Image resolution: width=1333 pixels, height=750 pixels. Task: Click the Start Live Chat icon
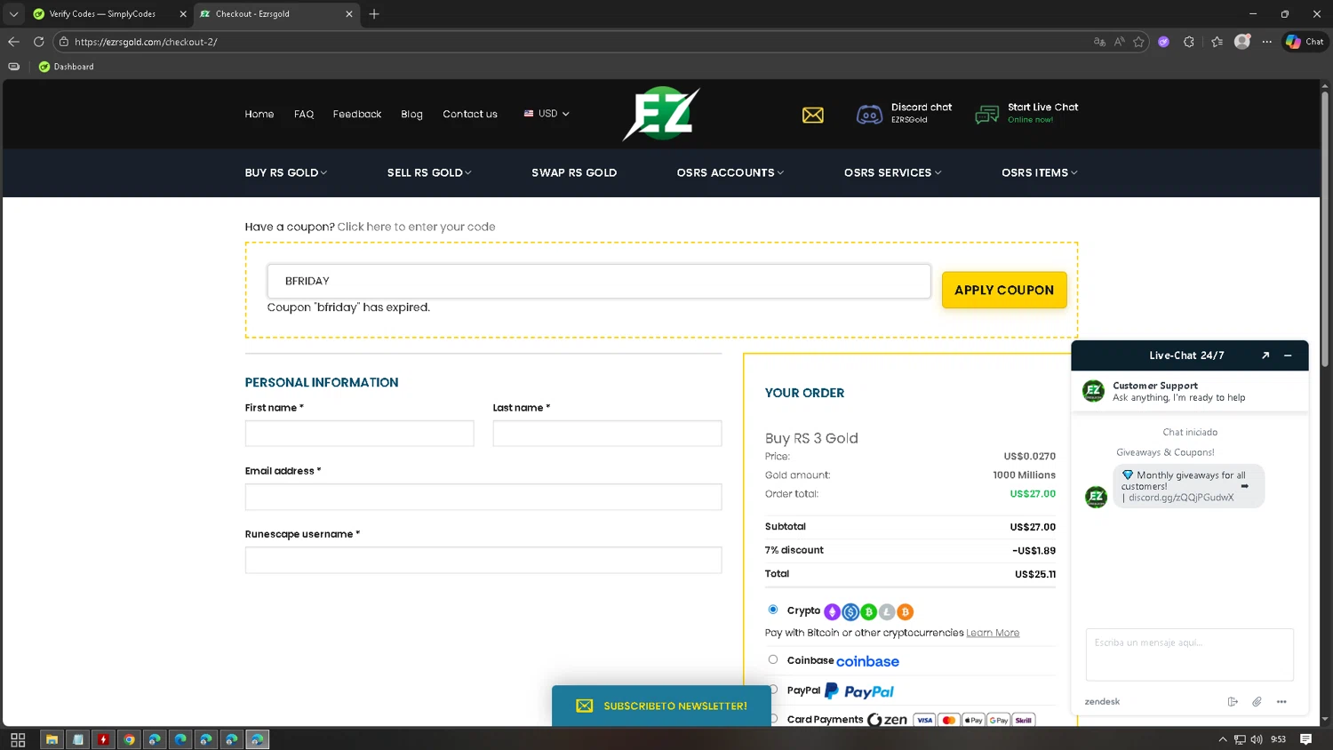pyautogui.click(x=986, y=115)
